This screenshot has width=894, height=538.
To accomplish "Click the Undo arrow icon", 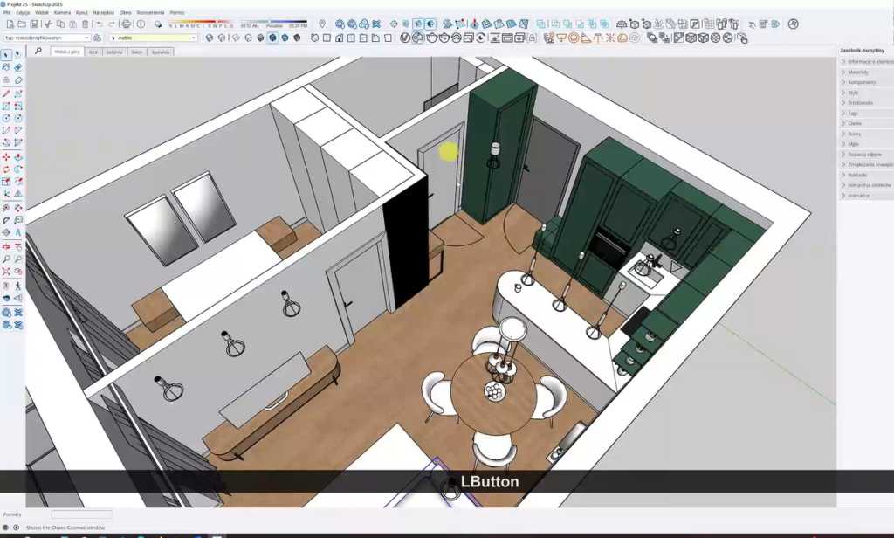I will click(x=99, y=24).
